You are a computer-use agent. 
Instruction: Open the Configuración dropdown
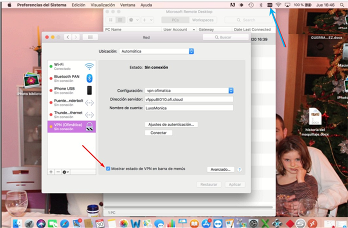(189, 90)
